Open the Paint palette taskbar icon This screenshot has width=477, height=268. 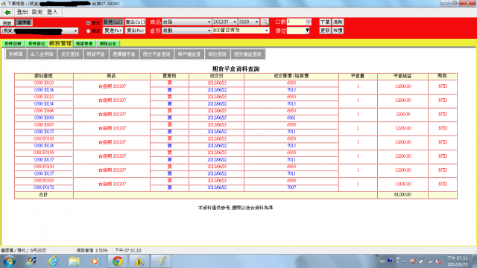(x=161, y=261)
